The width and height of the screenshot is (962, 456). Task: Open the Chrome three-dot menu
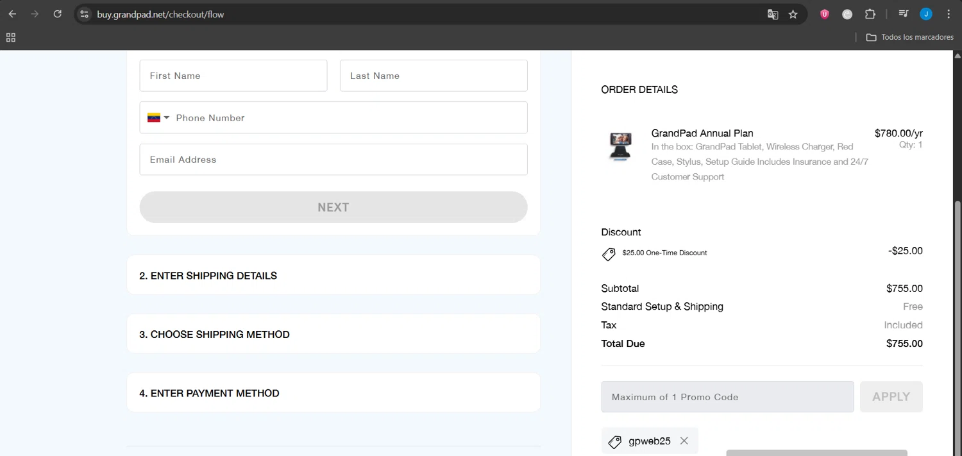948,14
